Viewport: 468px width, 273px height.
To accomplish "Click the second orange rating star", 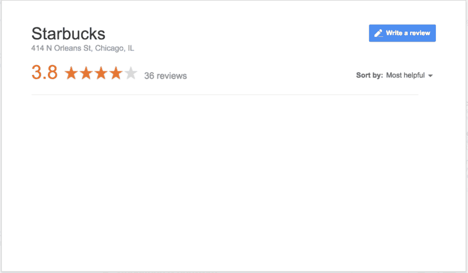I will [86, 73].
